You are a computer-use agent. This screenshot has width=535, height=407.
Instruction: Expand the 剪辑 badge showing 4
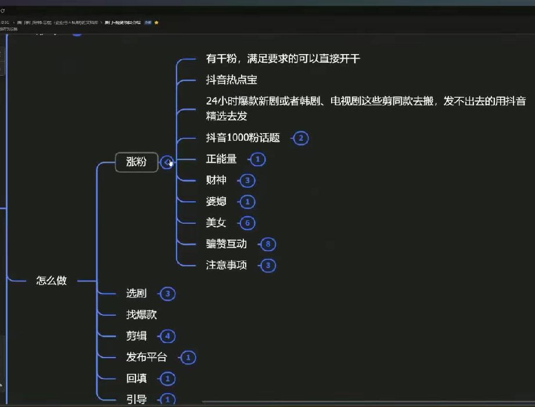point(167,336)
